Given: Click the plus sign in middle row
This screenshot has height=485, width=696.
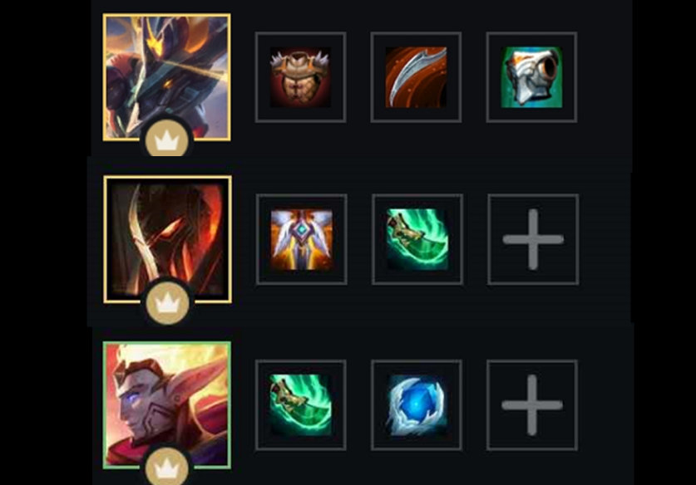Looking at the screenshot, I should point(533,239).
